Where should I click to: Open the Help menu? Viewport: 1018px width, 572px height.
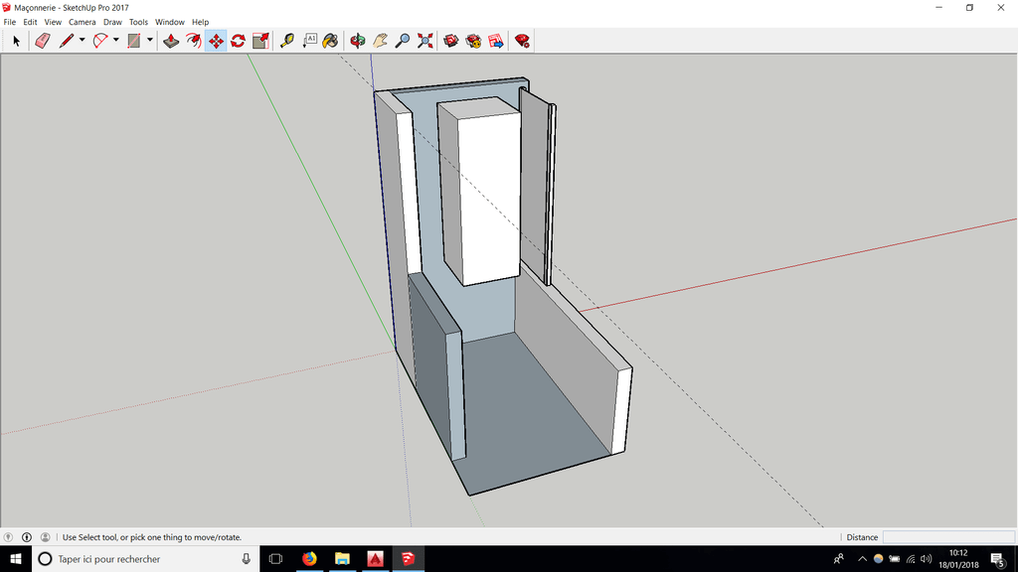[200, 22]
